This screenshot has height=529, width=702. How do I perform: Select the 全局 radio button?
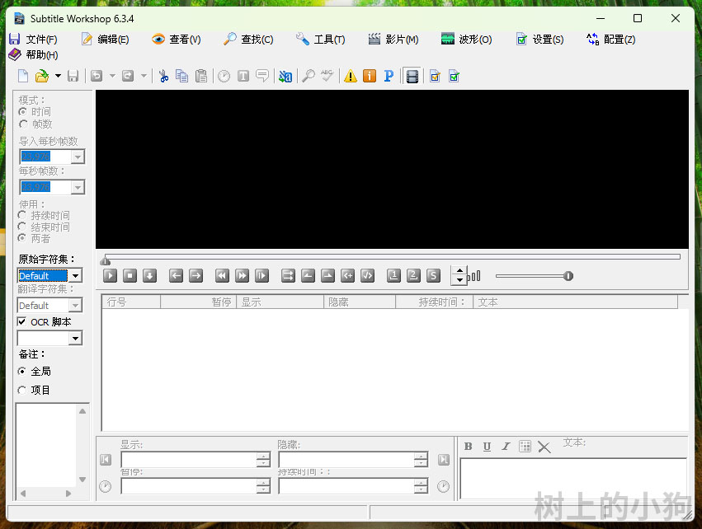pyautogui.click(x=22, y=372)
